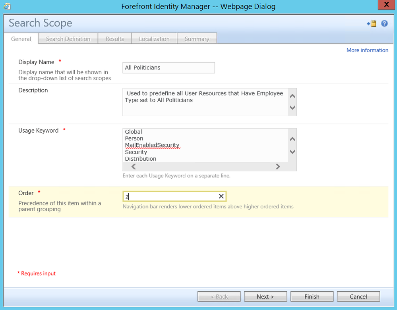Click the Order input field
The width and height of the screenshot is (397, 310).
(174, 196)
